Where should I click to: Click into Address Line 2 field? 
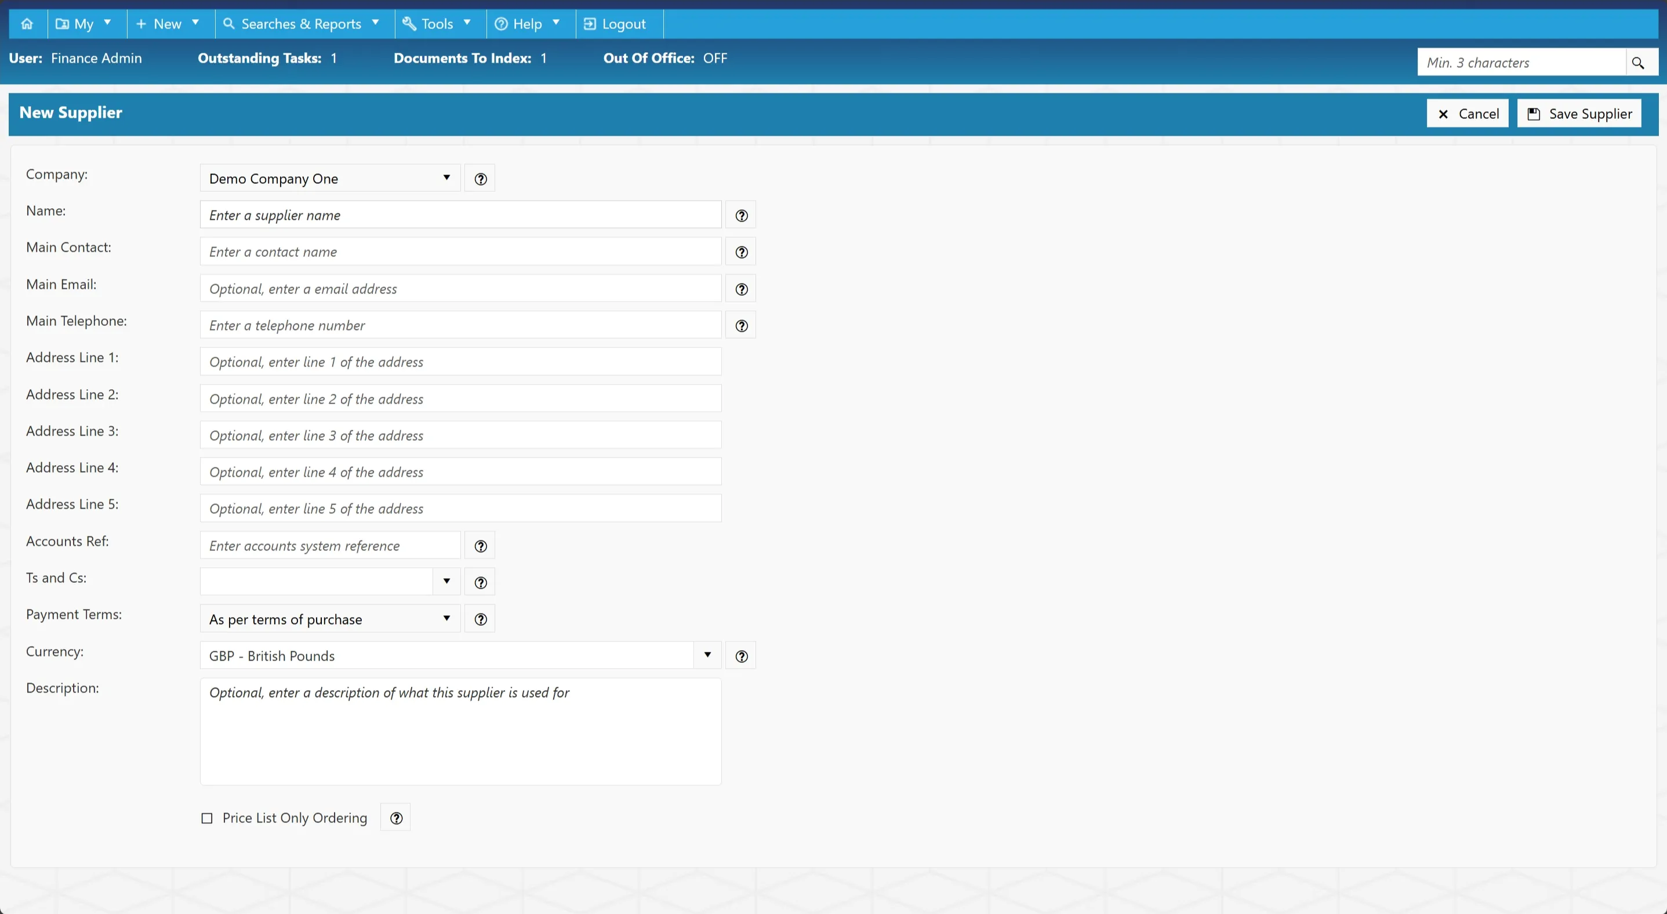coord(461,399)
